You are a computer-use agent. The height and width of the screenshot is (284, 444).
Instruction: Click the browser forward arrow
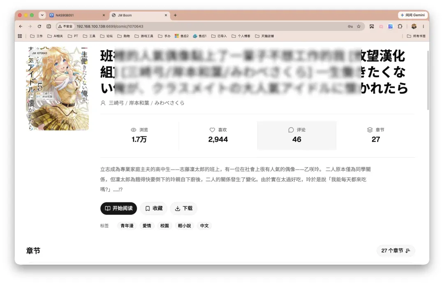(x=30, y=26)
